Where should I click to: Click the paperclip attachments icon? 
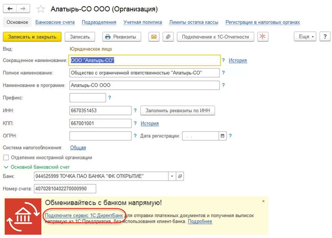click(x=168, y=37)
